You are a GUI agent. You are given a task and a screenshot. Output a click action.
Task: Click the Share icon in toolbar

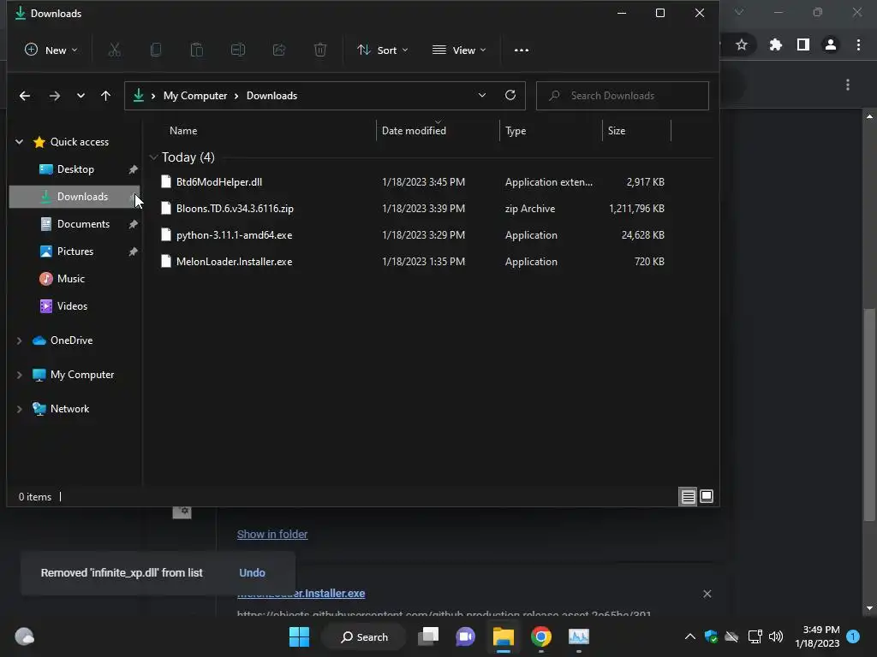pyautogui.click(x=279, y=50)
